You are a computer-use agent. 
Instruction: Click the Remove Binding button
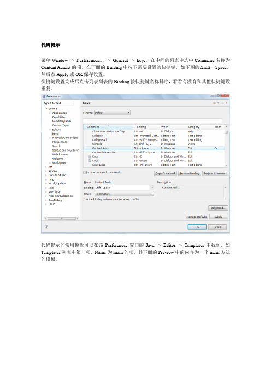click(x=190, y=173)
